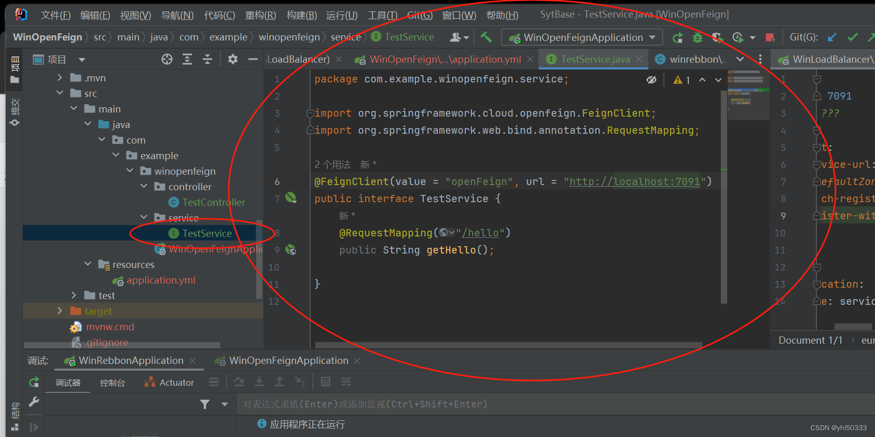Open the 运行(U) menu

coord(342,15)
